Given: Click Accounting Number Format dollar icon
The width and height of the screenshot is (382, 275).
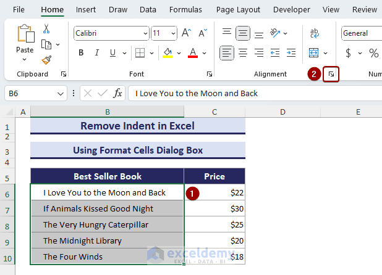Looking at the screenshot, I should tap(349, 52).
